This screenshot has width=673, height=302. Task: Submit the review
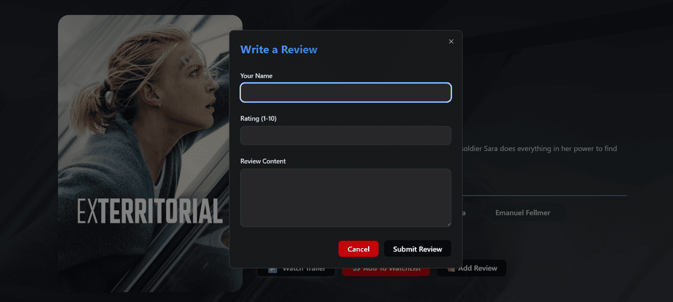pos(417,249)
